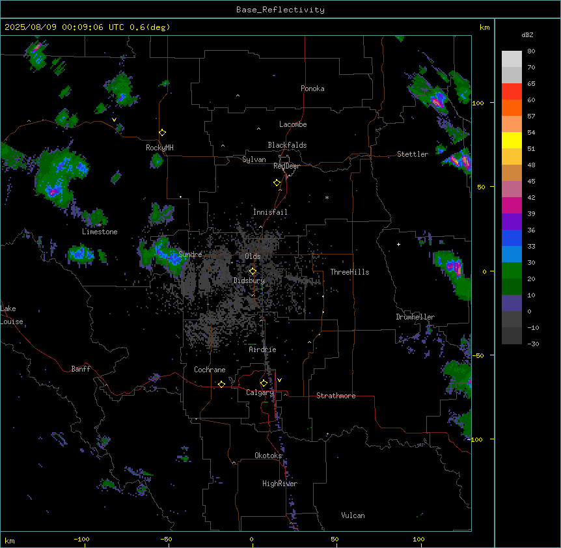
Task: Click the red legend swatch between 60 and 65
Action: click(512, 91)
